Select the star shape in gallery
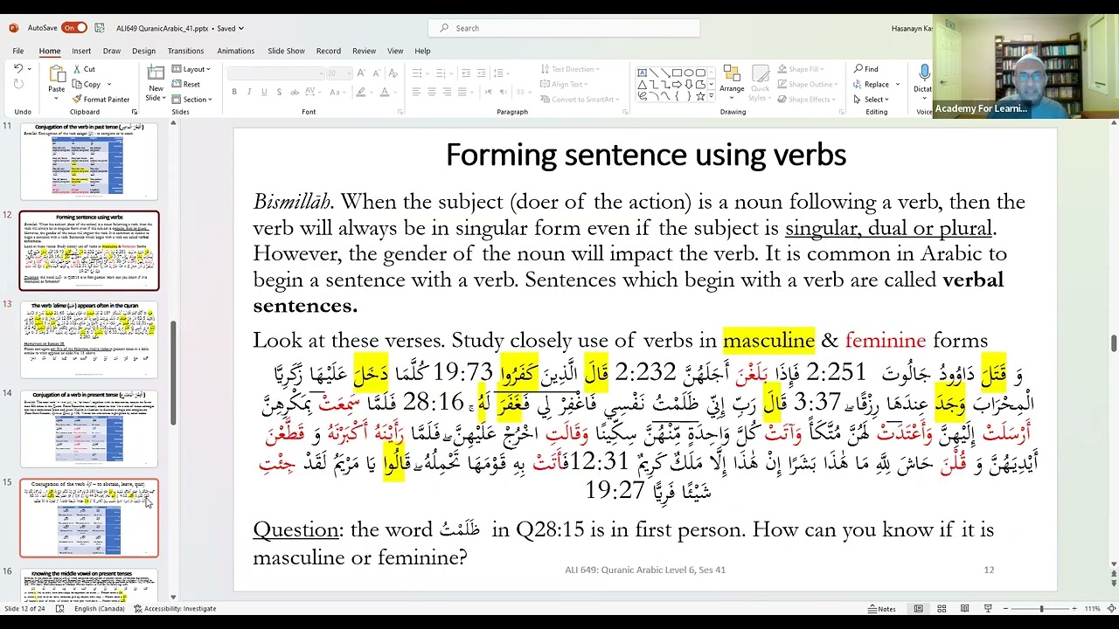The image size is (1119, 629). 700,95
